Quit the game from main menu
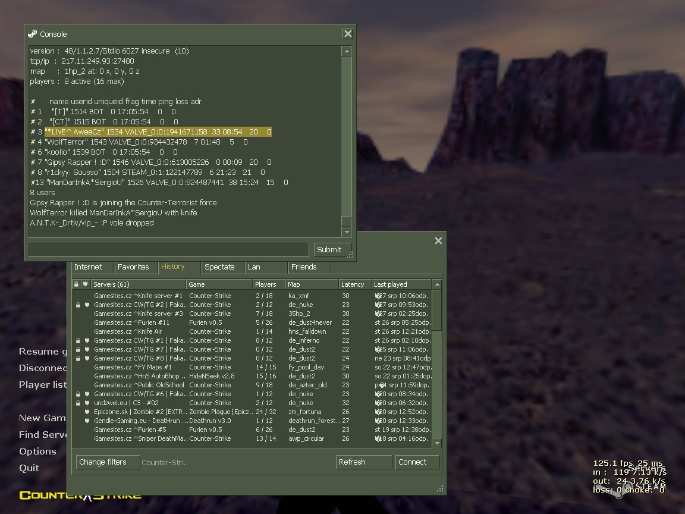The image size is (685, 514). [29, 468]
